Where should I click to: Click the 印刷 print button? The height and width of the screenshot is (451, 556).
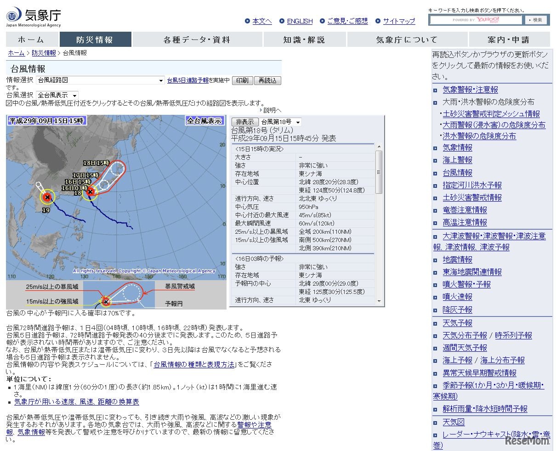242,80
